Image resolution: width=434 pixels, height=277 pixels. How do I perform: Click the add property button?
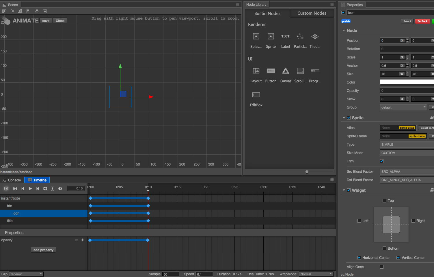[x=43, y=250]
